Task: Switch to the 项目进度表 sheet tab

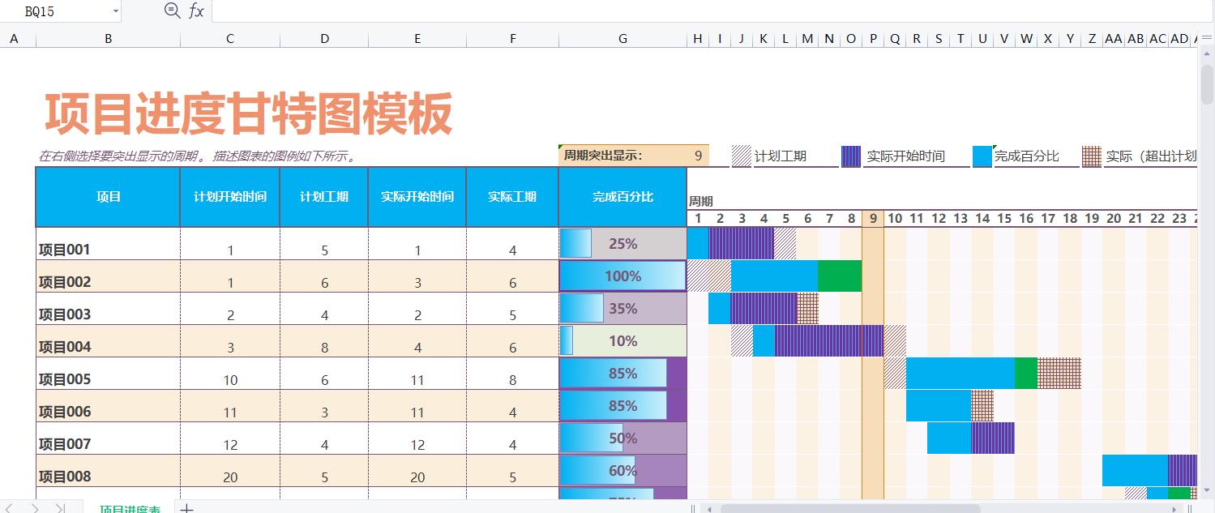Action: point(130,508)
